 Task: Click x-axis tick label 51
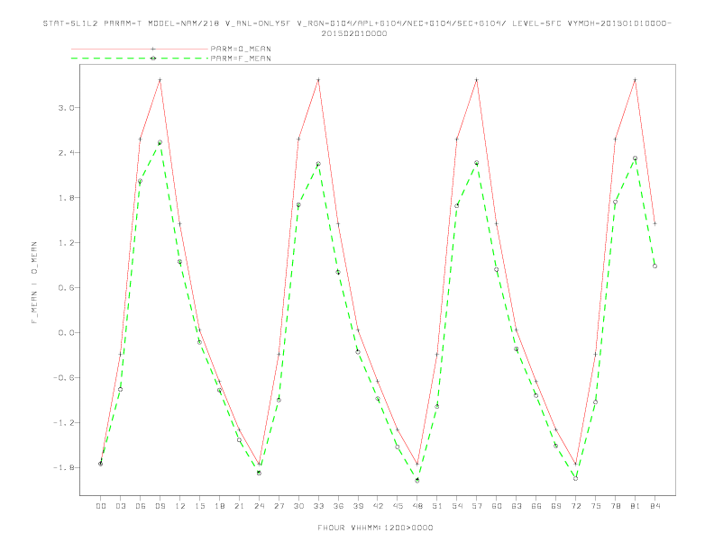[437, 506]
